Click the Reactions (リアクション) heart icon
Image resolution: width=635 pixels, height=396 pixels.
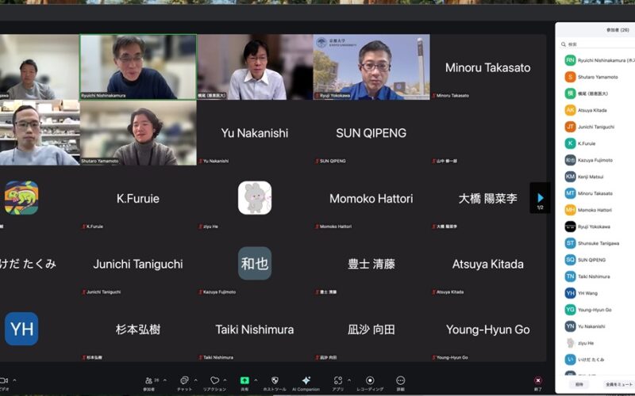tap(214, 380)
